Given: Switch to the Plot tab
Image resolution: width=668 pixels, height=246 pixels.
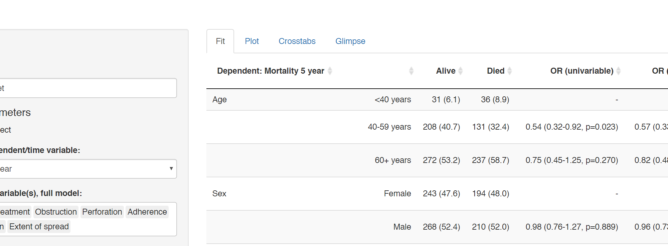Looking at the screenshot, I should coord(252,41).
